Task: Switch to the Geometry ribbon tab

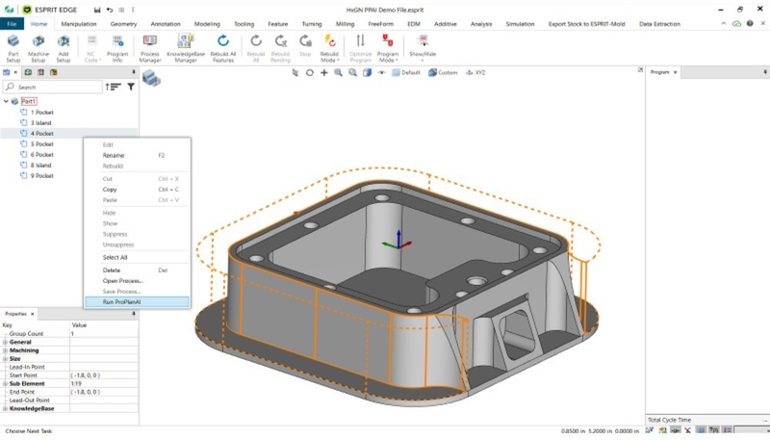Action: click(123, 23)
